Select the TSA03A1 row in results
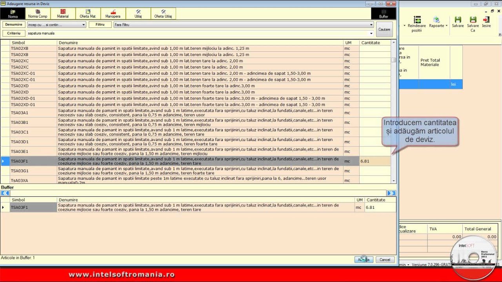The height and width of the screenshot is (282, 502). (x=195, y=113)
